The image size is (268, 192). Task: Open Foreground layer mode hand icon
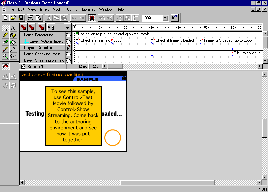point(68,35)
